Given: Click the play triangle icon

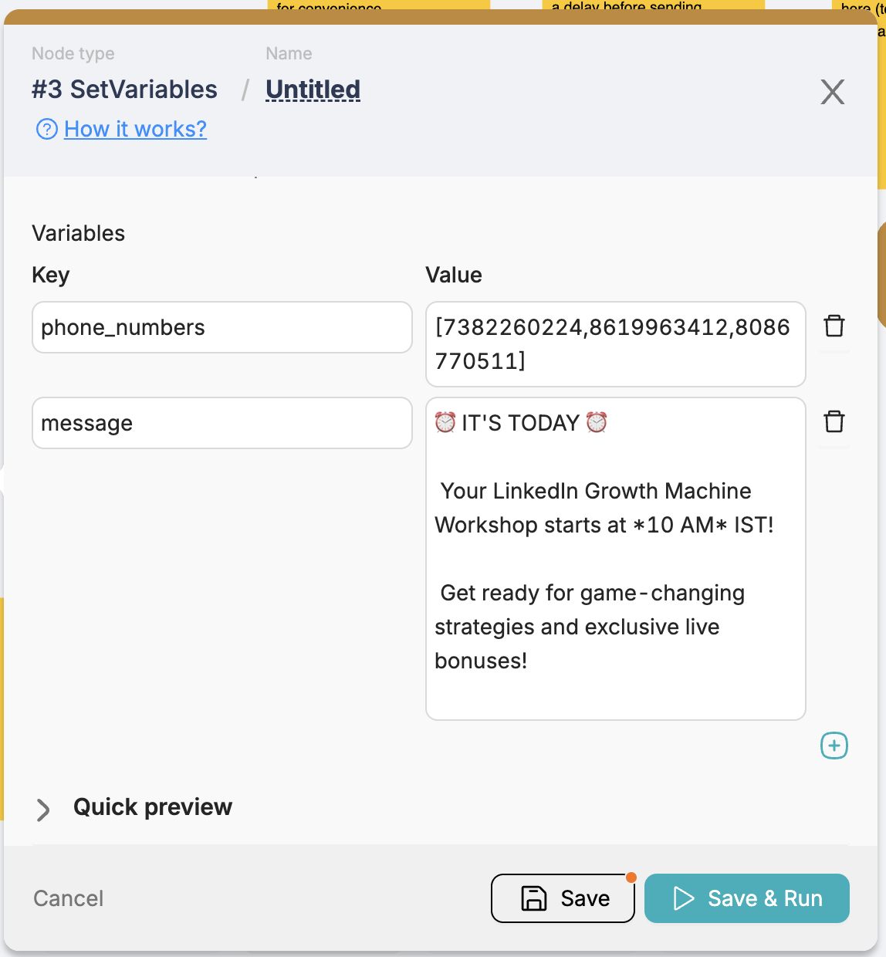Looking at the screenshot, I should (684, 898).
